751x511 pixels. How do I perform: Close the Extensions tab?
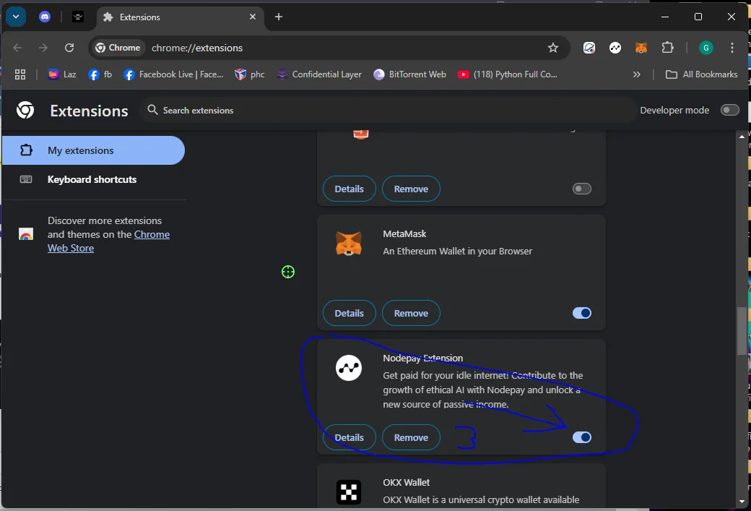point(253,17)
